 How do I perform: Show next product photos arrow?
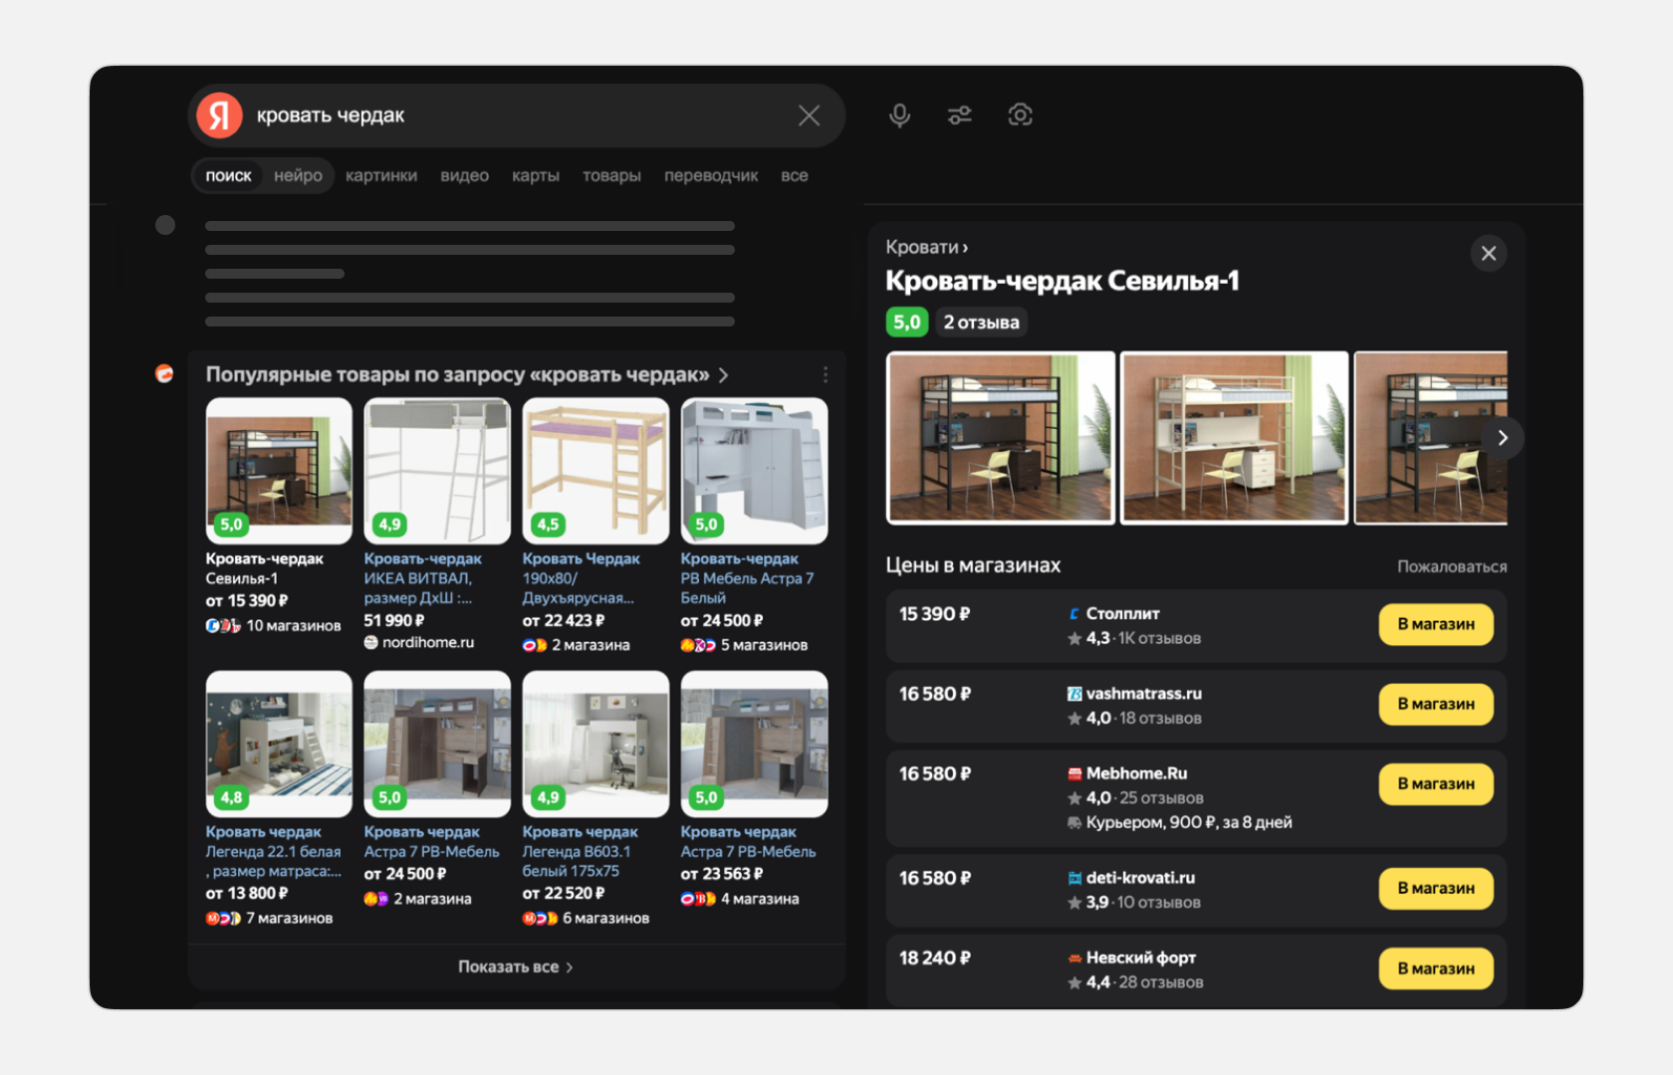1503,438
